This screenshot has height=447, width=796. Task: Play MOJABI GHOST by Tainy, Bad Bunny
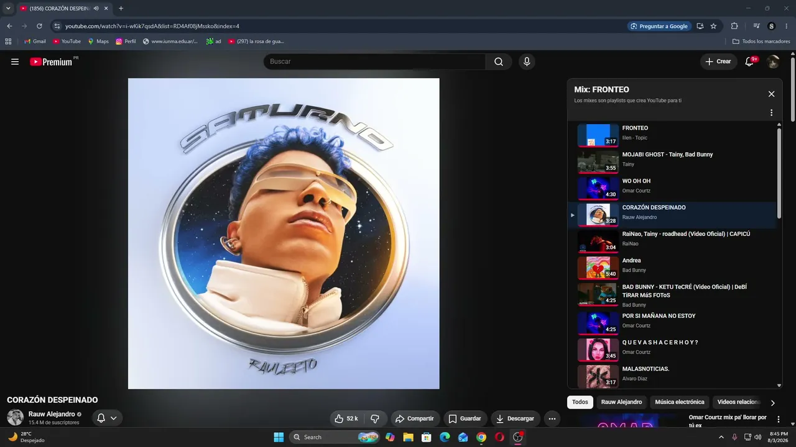tap(672, 161)
